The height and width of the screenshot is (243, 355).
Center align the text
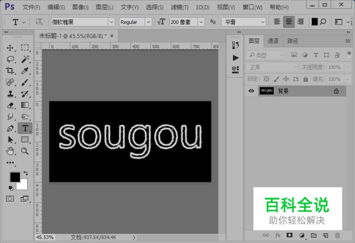tap(289, 22)
